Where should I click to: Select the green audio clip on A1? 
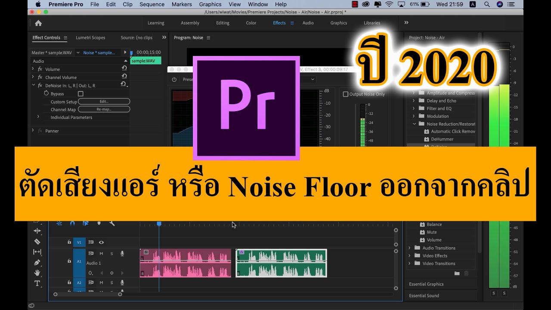pos(281,263)
